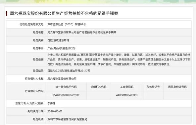Select the value 罚款;没收违法所得
The height and width of the screenshot is (125, 196).
pos(58,40)
